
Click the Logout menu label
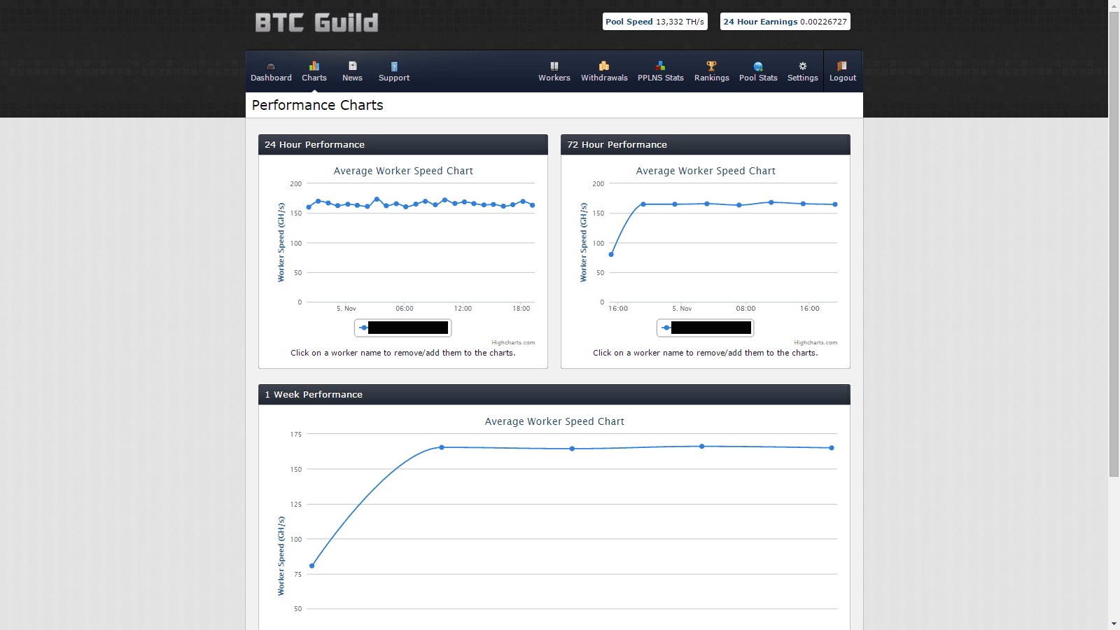pos(843,78)
